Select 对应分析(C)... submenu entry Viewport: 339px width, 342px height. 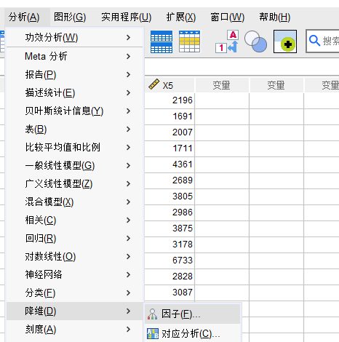[192, 333]
